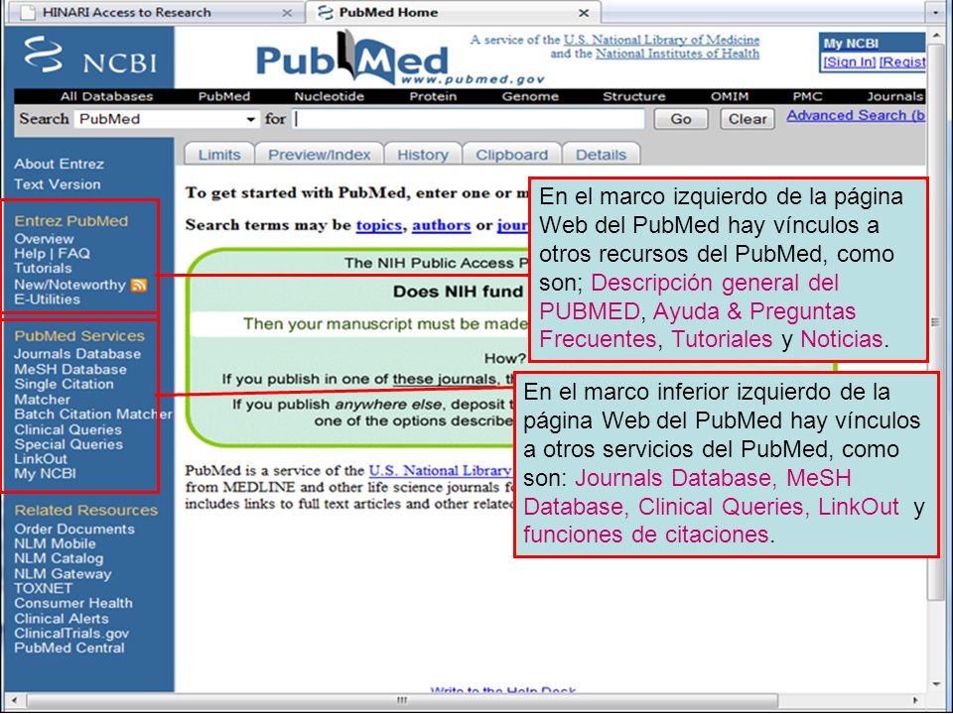Open PubMed Central sidebar link

tap(69, 648)
